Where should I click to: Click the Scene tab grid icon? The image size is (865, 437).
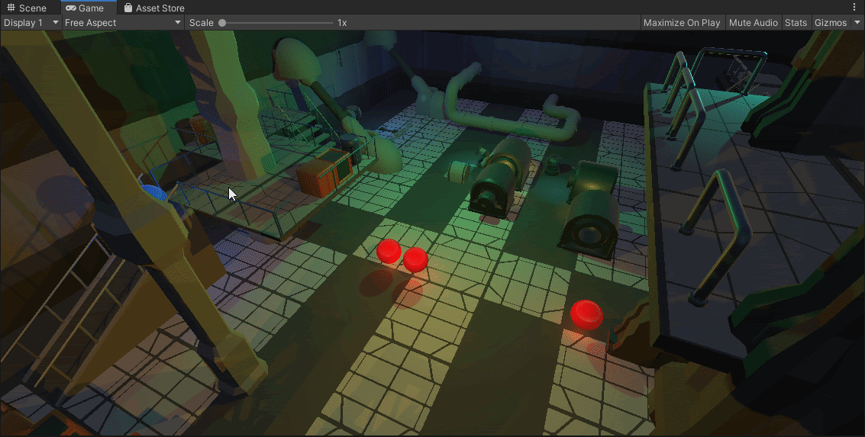11,8
